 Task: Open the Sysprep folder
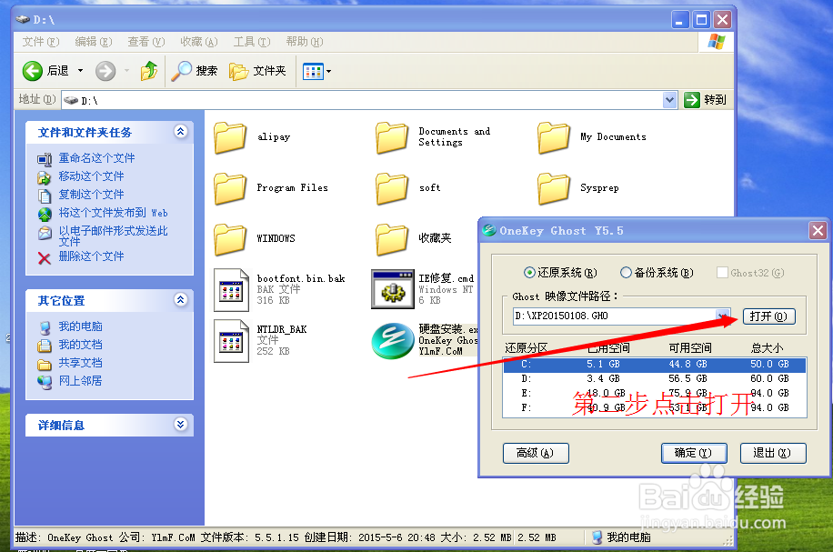point(556,187)
